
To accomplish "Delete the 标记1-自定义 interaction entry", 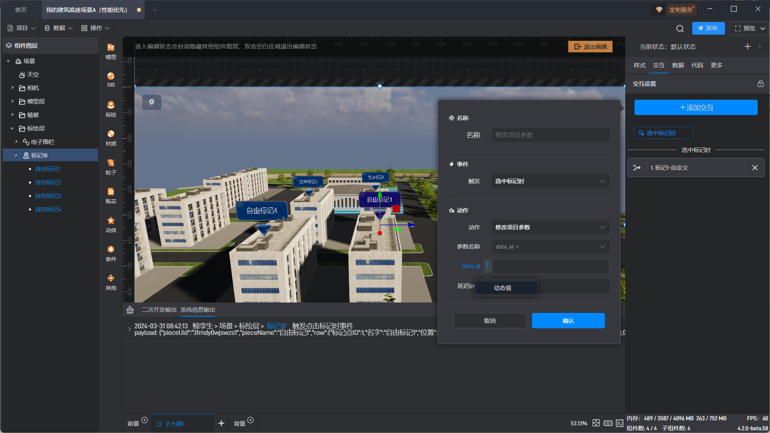I will (755, 167).
